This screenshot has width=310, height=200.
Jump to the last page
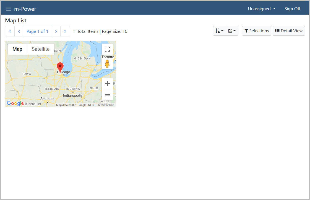[x=65, y=31]
